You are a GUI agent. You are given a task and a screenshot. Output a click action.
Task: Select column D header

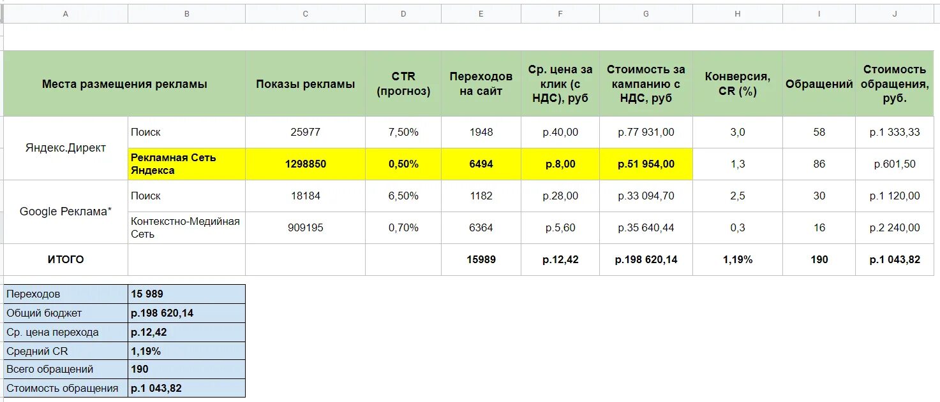[x=403, y=13]
